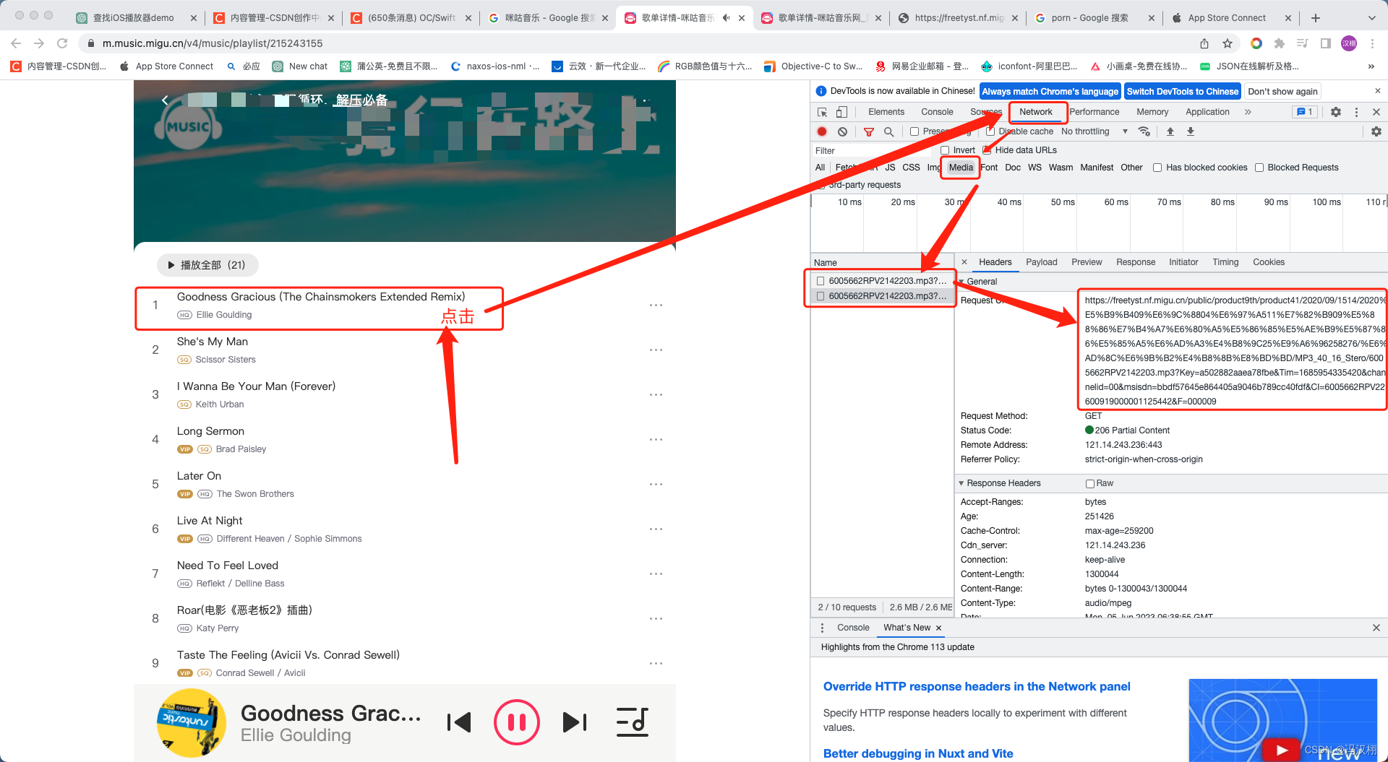Toggle the device toolbar icon in DevTools

click(841, 112)
